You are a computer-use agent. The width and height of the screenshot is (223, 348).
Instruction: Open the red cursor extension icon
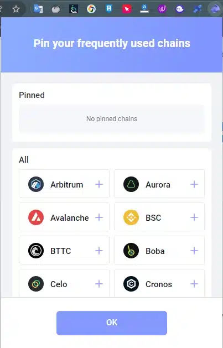[x=127, y=9]
